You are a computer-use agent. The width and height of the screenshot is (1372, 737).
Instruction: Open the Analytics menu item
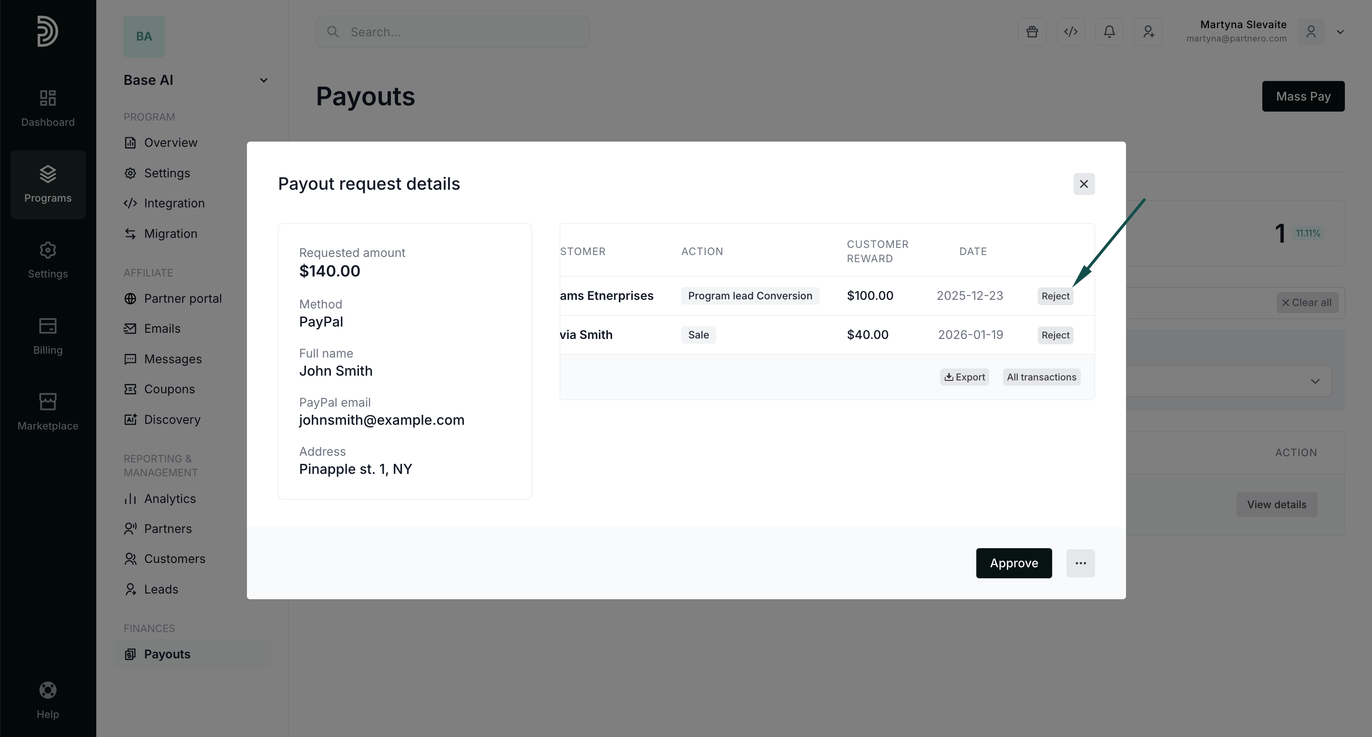point(170,499)
